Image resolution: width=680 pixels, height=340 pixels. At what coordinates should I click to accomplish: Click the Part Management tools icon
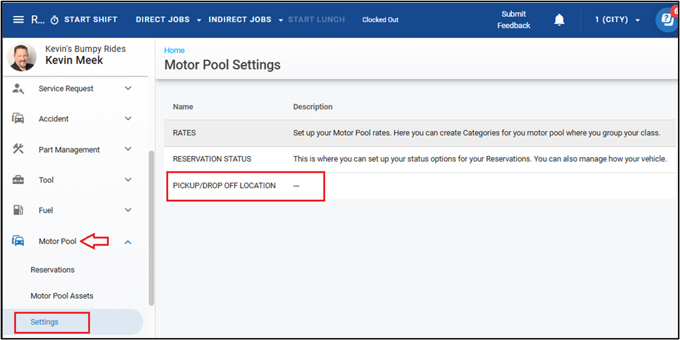tap(19, 149)
